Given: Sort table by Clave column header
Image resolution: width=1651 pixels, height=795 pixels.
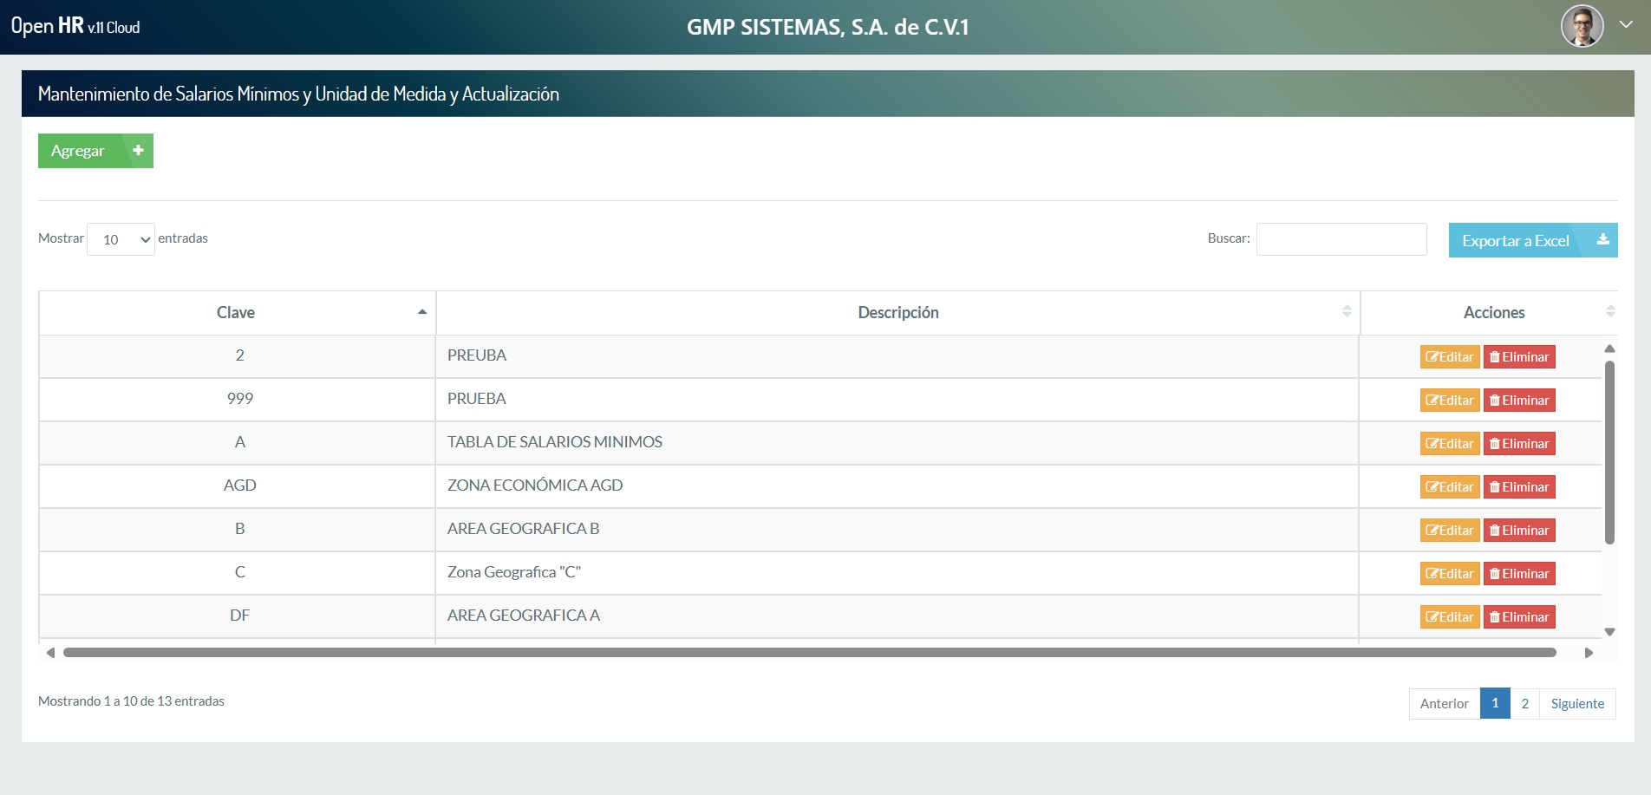Looking at the screenshot, I should (237, 313).
